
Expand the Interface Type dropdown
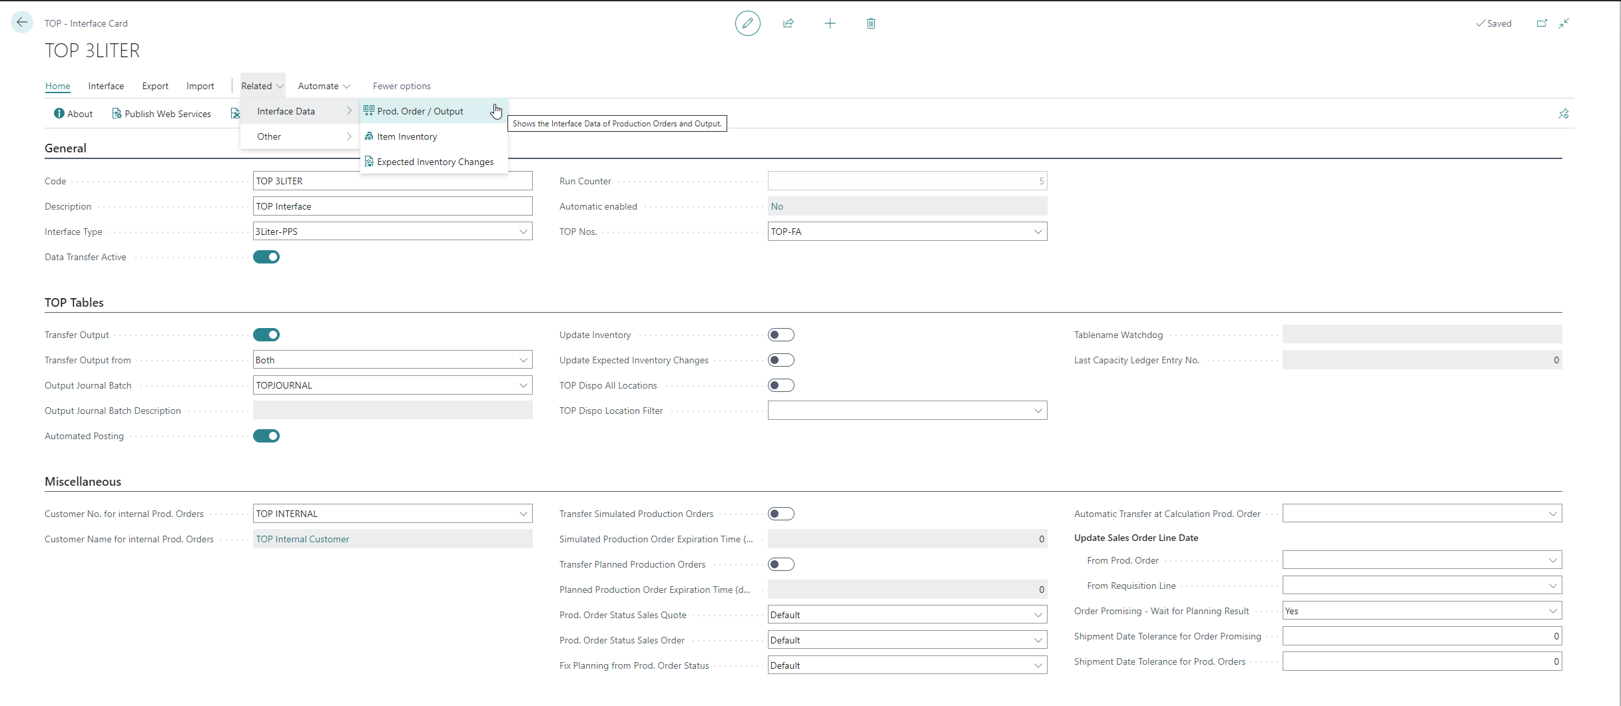click(x=523, y=232)
